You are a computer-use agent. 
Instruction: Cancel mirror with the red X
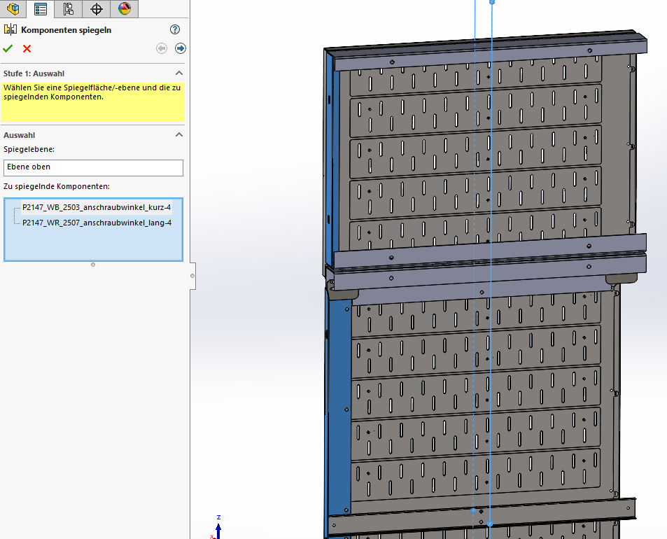point(27,48)
